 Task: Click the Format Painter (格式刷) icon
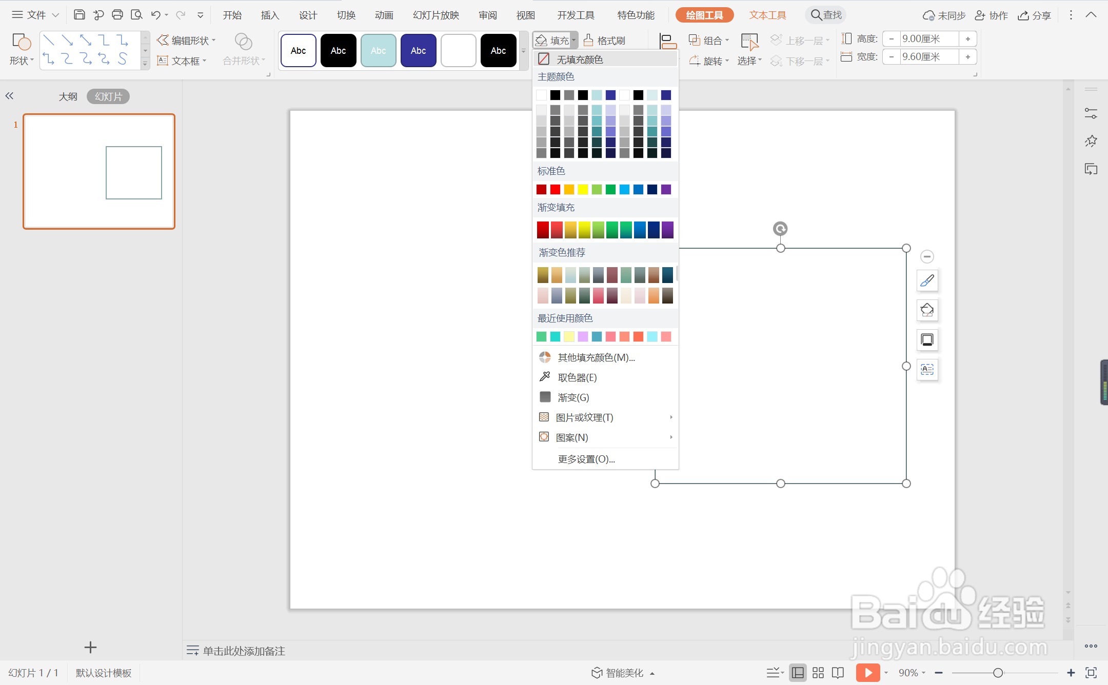(x=588, y=40)
